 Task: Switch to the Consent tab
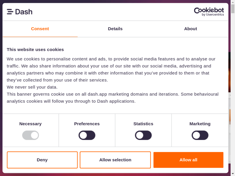tap(40, 29)
